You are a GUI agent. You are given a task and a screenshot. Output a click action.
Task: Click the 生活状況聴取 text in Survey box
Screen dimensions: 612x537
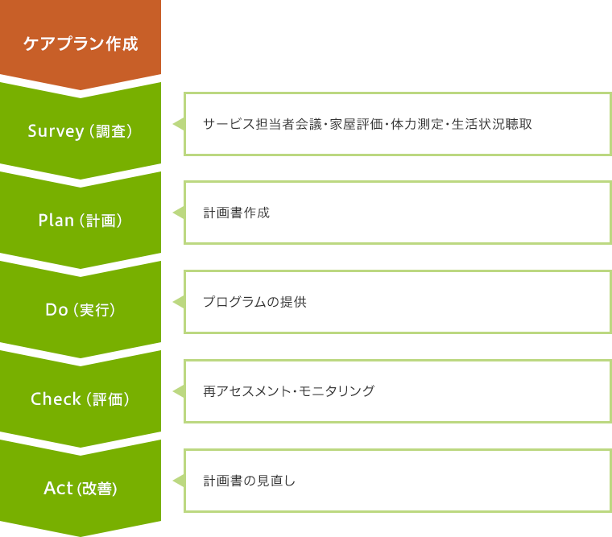coord(491,124)
